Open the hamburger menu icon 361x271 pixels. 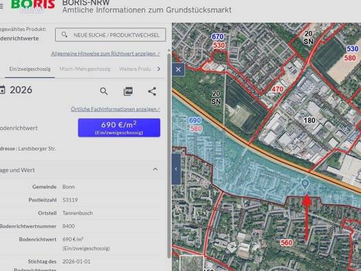click(x=1, y=6)
